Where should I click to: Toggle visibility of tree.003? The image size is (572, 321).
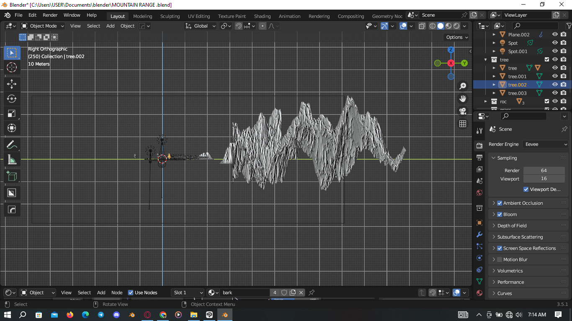555,93
